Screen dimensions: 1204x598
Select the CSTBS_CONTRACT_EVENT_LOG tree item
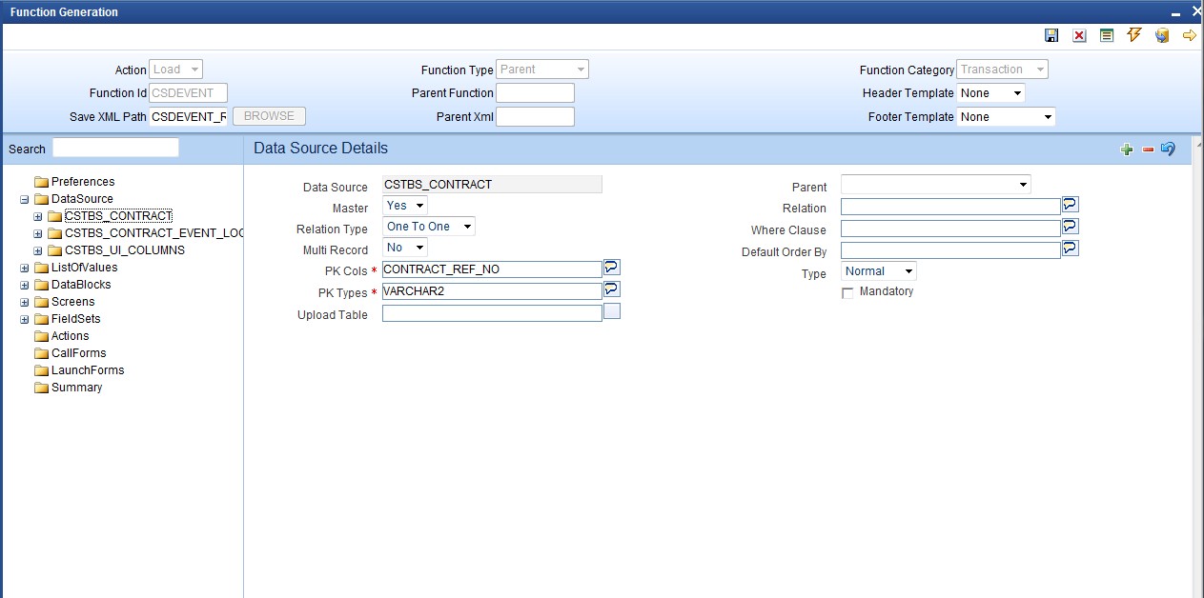(153, 233)
